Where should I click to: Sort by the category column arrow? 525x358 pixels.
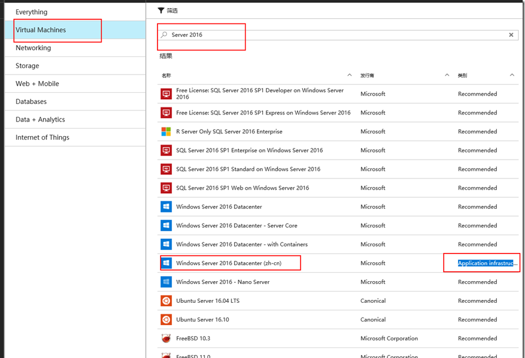pyautogui.click(x=512, y=75)
